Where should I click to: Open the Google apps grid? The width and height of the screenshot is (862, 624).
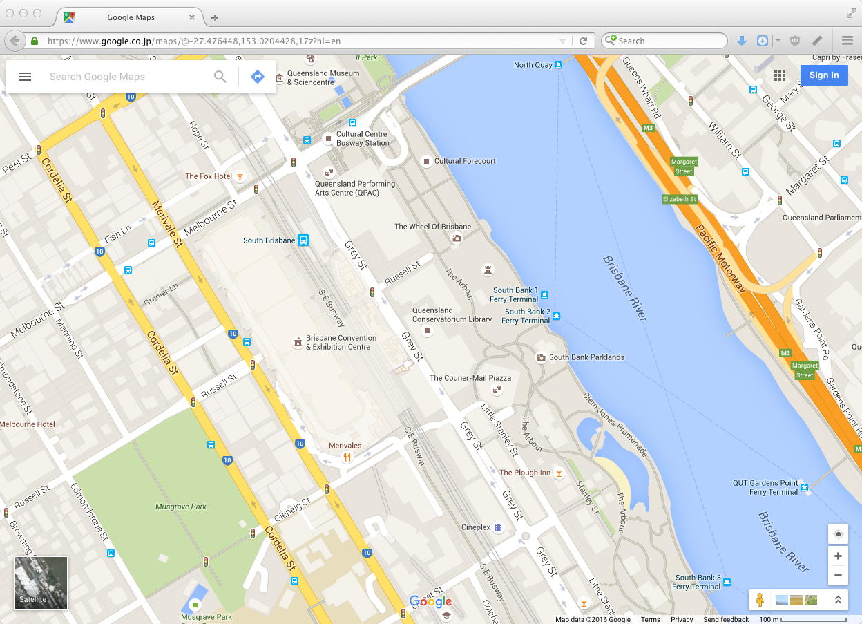[780, 75]
